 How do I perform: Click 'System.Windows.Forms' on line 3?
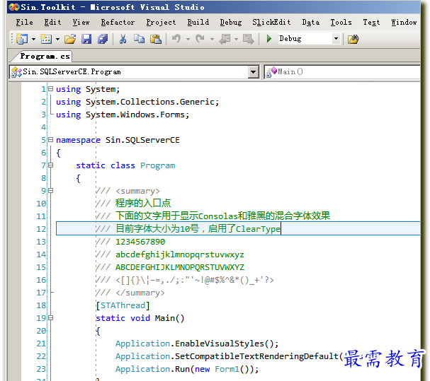coord(135,115)
